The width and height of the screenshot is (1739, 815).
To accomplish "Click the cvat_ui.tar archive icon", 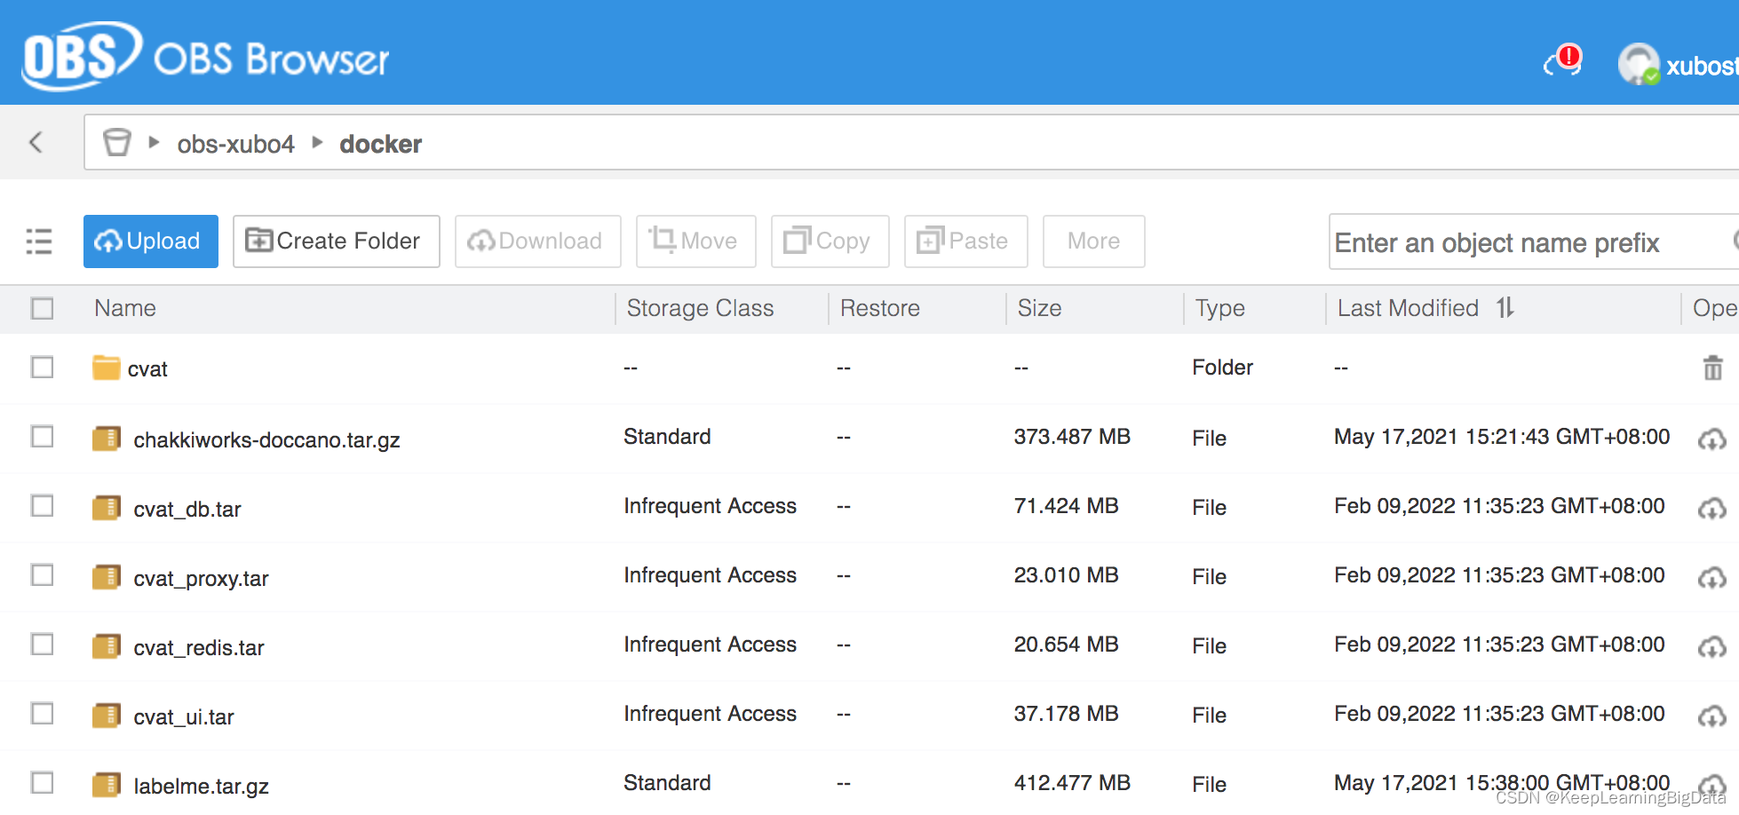I will tap(107, 716).
